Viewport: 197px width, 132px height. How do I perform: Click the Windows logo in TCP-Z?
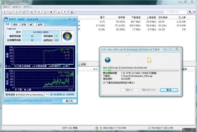(67, 36)
